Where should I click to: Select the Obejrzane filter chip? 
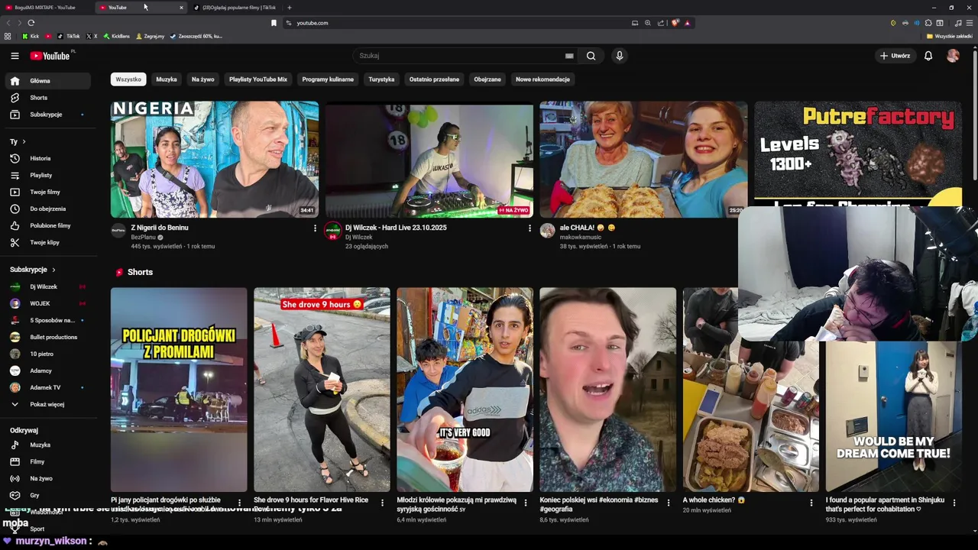click(487, 79)
